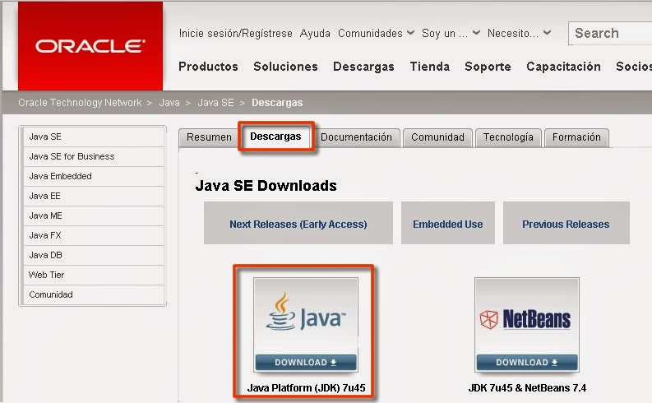Switch to the Tecnología tab
This screenshot has height=403, width=652.
point(508,137)
